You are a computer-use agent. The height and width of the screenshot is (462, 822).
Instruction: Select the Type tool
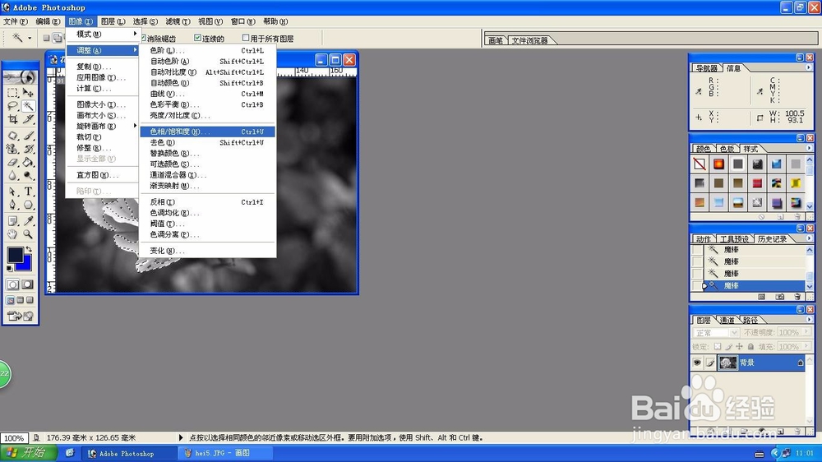(28, 192)
